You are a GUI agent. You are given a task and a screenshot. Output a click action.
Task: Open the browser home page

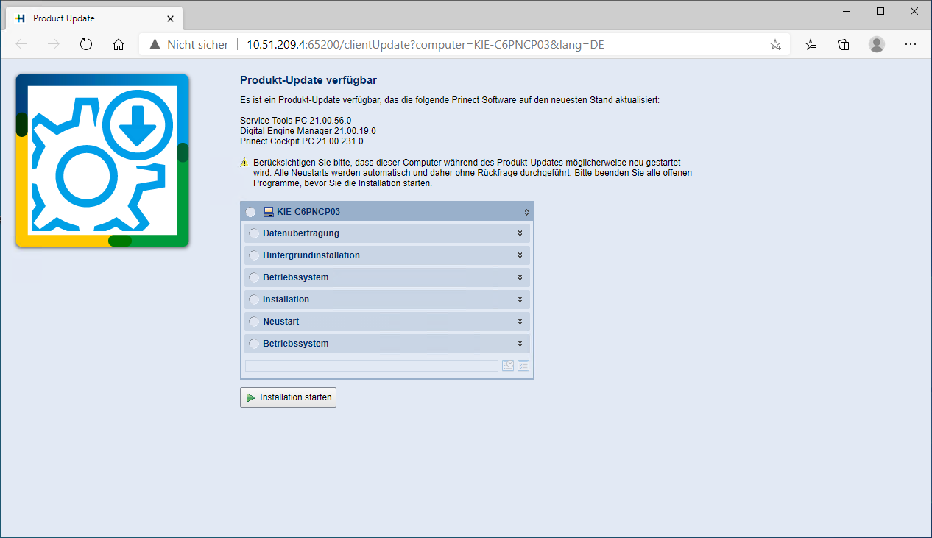(x=119, y=44)
